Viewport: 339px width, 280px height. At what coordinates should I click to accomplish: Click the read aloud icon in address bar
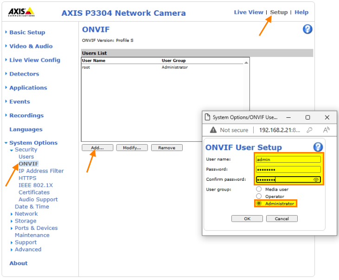click(326, 130)
